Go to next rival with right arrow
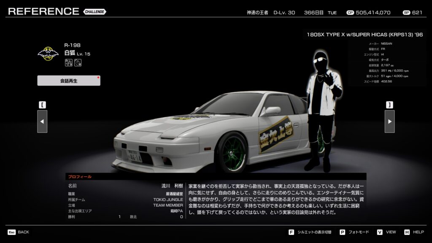 click(x=389, y=121)
